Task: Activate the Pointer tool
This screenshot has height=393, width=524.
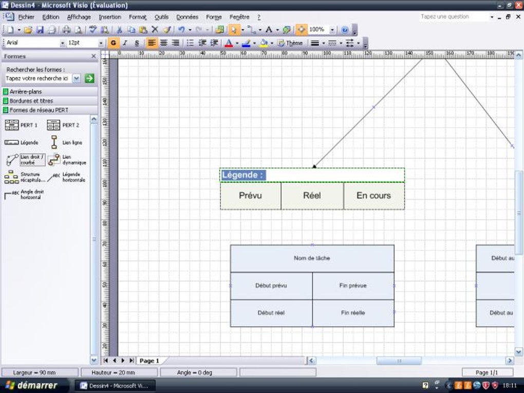Action: tap(234, 30)
